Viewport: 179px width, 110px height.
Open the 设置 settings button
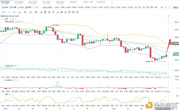coord(13,7)
